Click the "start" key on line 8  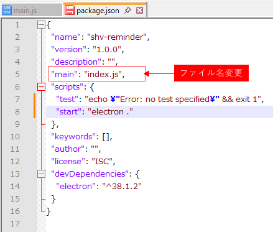point(68,112)
